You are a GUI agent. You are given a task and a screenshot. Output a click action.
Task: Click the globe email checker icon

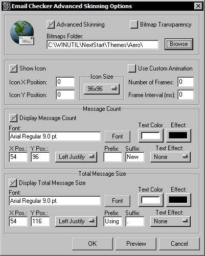click(x=22, y=33)
